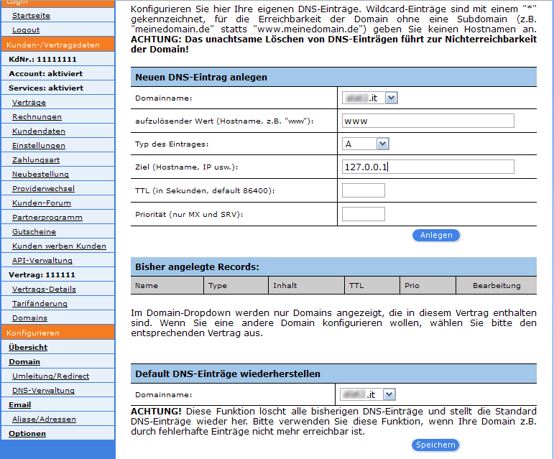This screenshot has width=554, height=459.
Task: Click the Inhalt column header
Action: click(306, 286)
